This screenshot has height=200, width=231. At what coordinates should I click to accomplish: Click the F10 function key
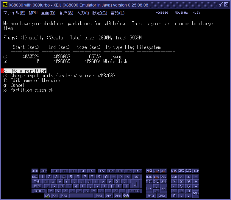pos(138,171)
